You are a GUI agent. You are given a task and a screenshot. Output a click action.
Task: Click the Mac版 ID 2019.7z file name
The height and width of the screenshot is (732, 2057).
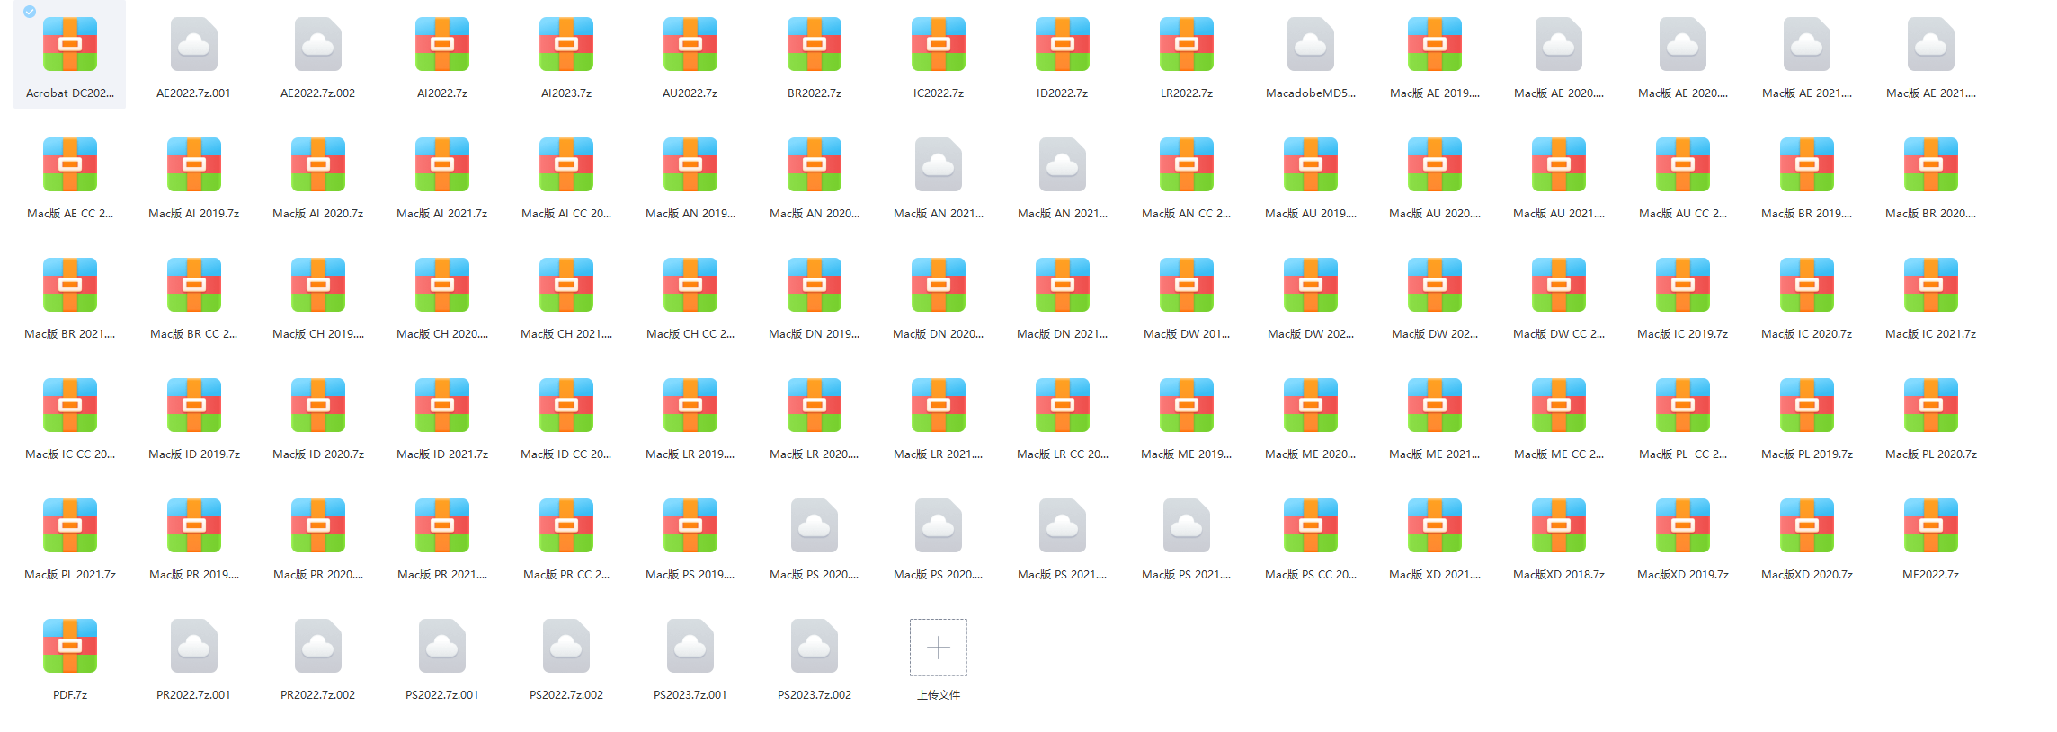click(x=194, y=454)
